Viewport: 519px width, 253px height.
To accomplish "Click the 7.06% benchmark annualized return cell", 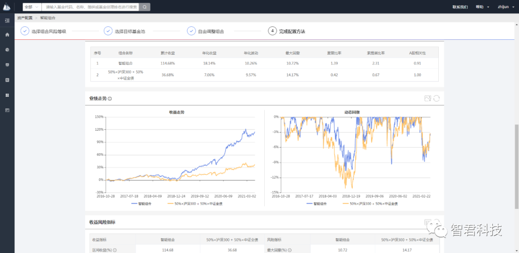I will coord(210,75).
